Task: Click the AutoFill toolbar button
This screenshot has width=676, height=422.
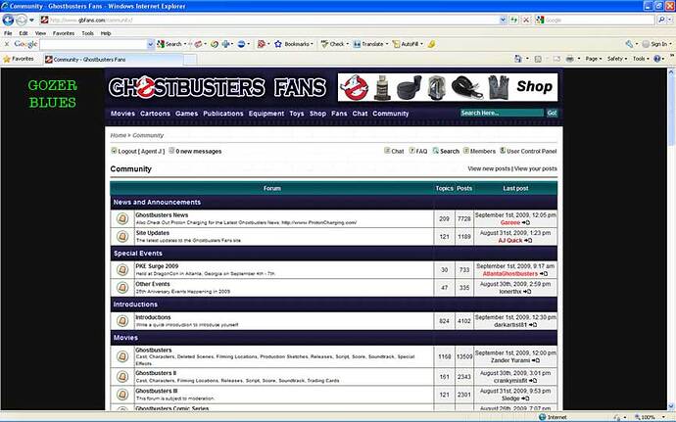Action: [x=406, y=44]
